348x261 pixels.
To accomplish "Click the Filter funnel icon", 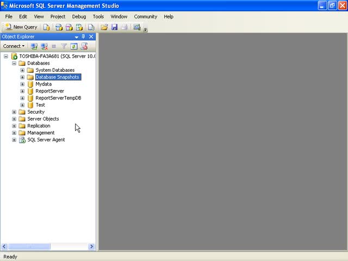I will pos(64,46).
